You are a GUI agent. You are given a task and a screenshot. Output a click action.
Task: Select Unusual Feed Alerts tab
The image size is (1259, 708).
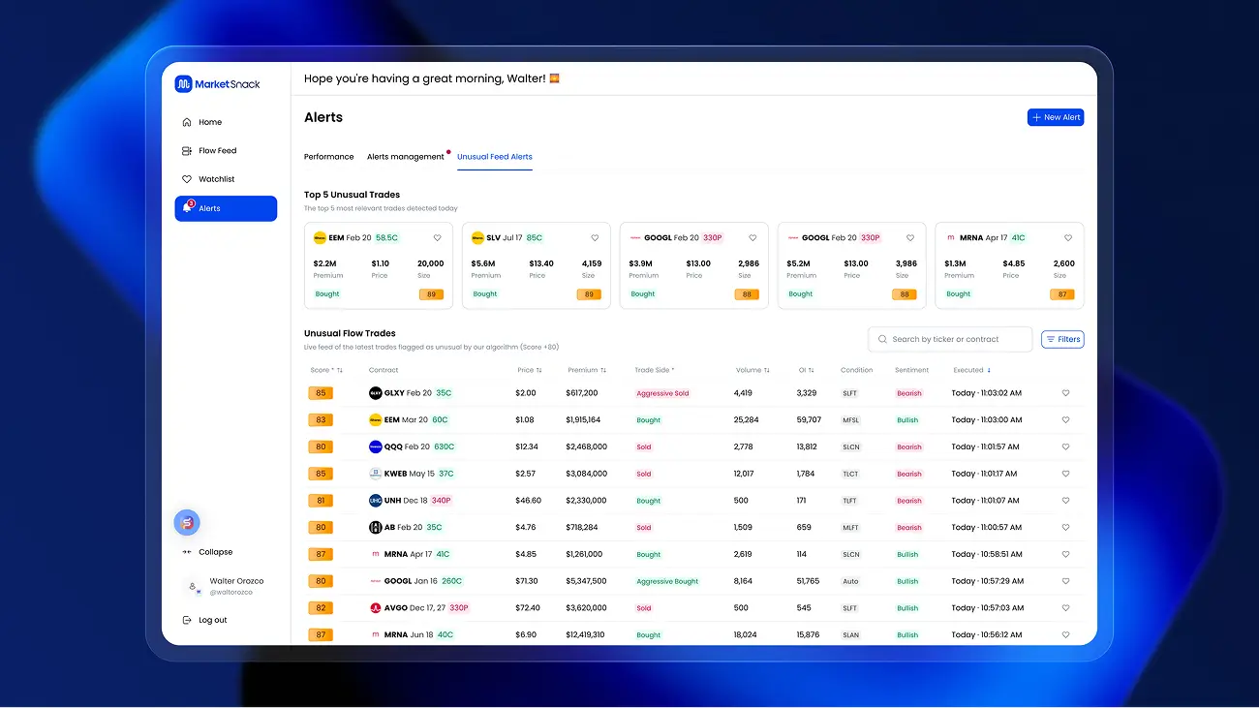tap(495, 157)
